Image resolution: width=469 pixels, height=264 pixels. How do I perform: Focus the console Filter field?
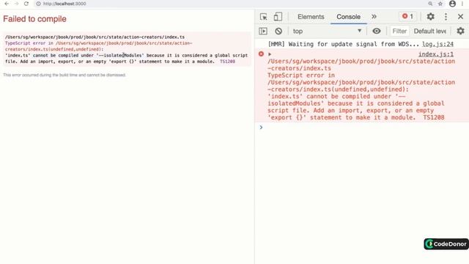[x=399, y=31]
